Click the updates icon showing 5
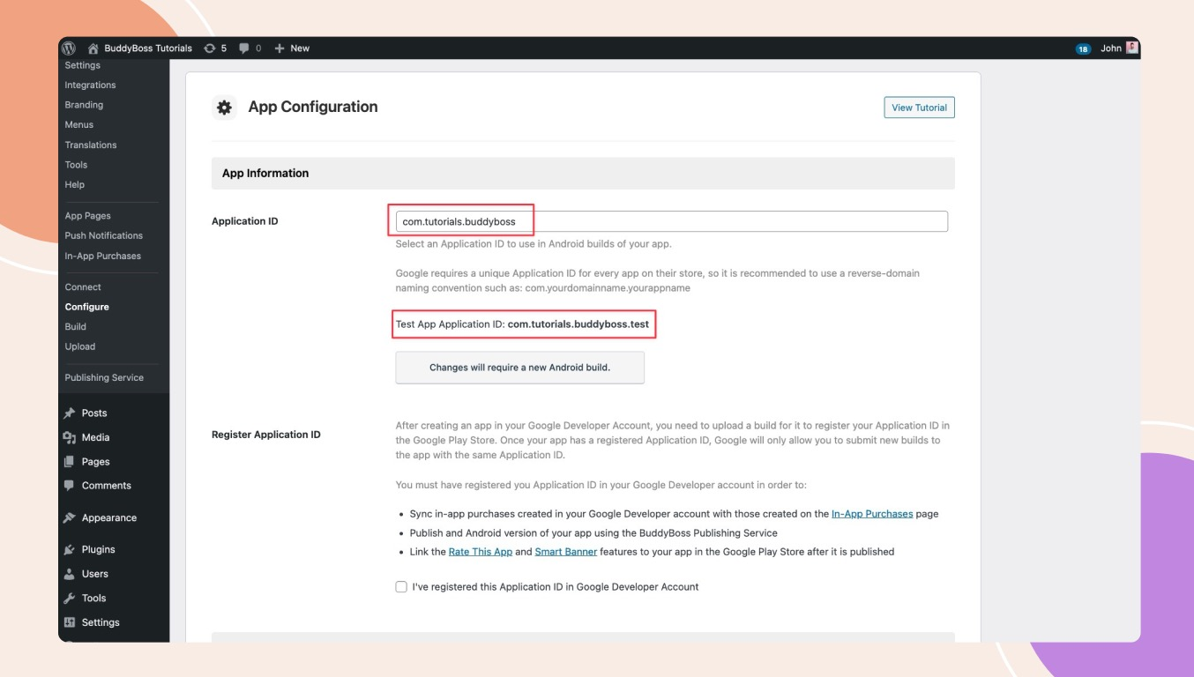 (x=209, y=48)
